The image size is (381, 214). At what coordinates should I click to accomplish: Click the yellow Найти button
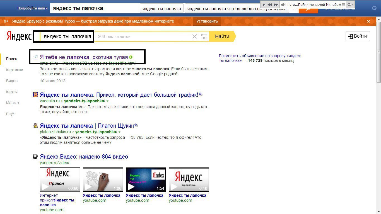(x=222, y=37)
